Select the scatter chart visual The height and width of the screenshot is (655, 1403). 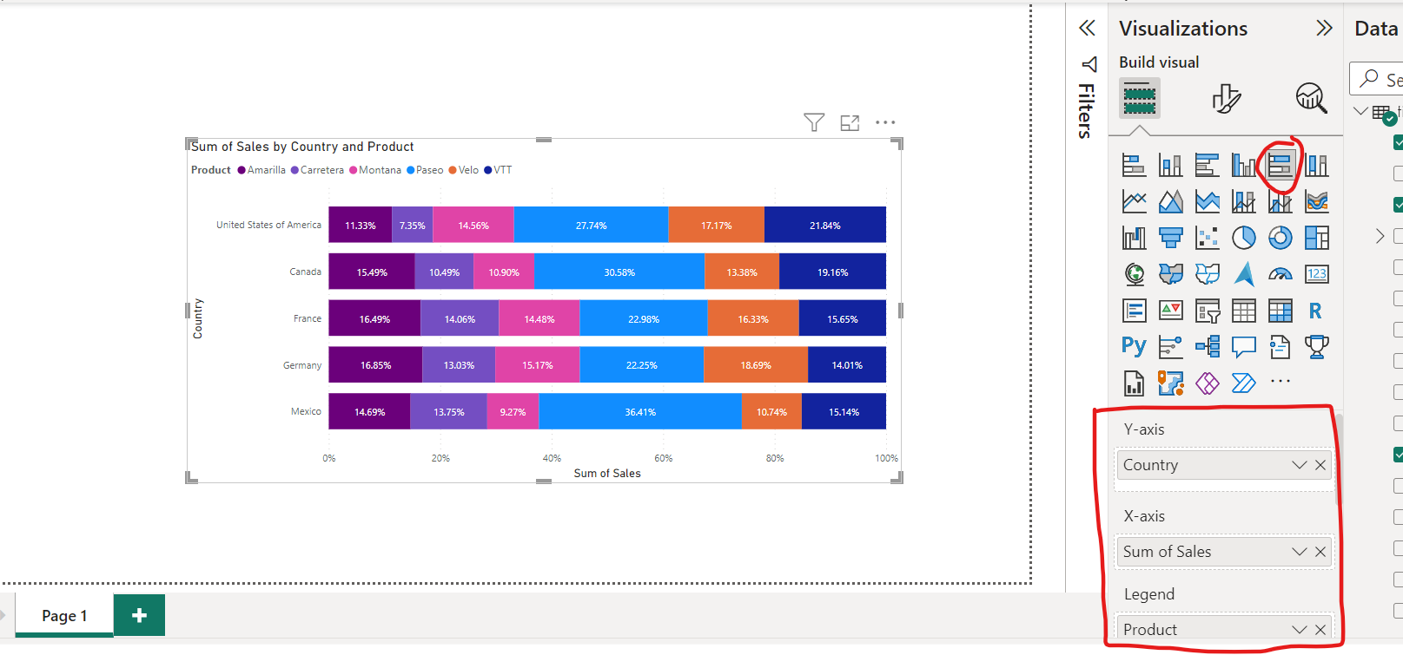[1207, 238]
